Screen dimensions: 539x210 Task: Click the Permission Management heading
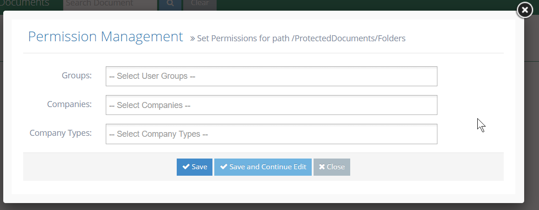pyautogui.click(x=106, y=37)
